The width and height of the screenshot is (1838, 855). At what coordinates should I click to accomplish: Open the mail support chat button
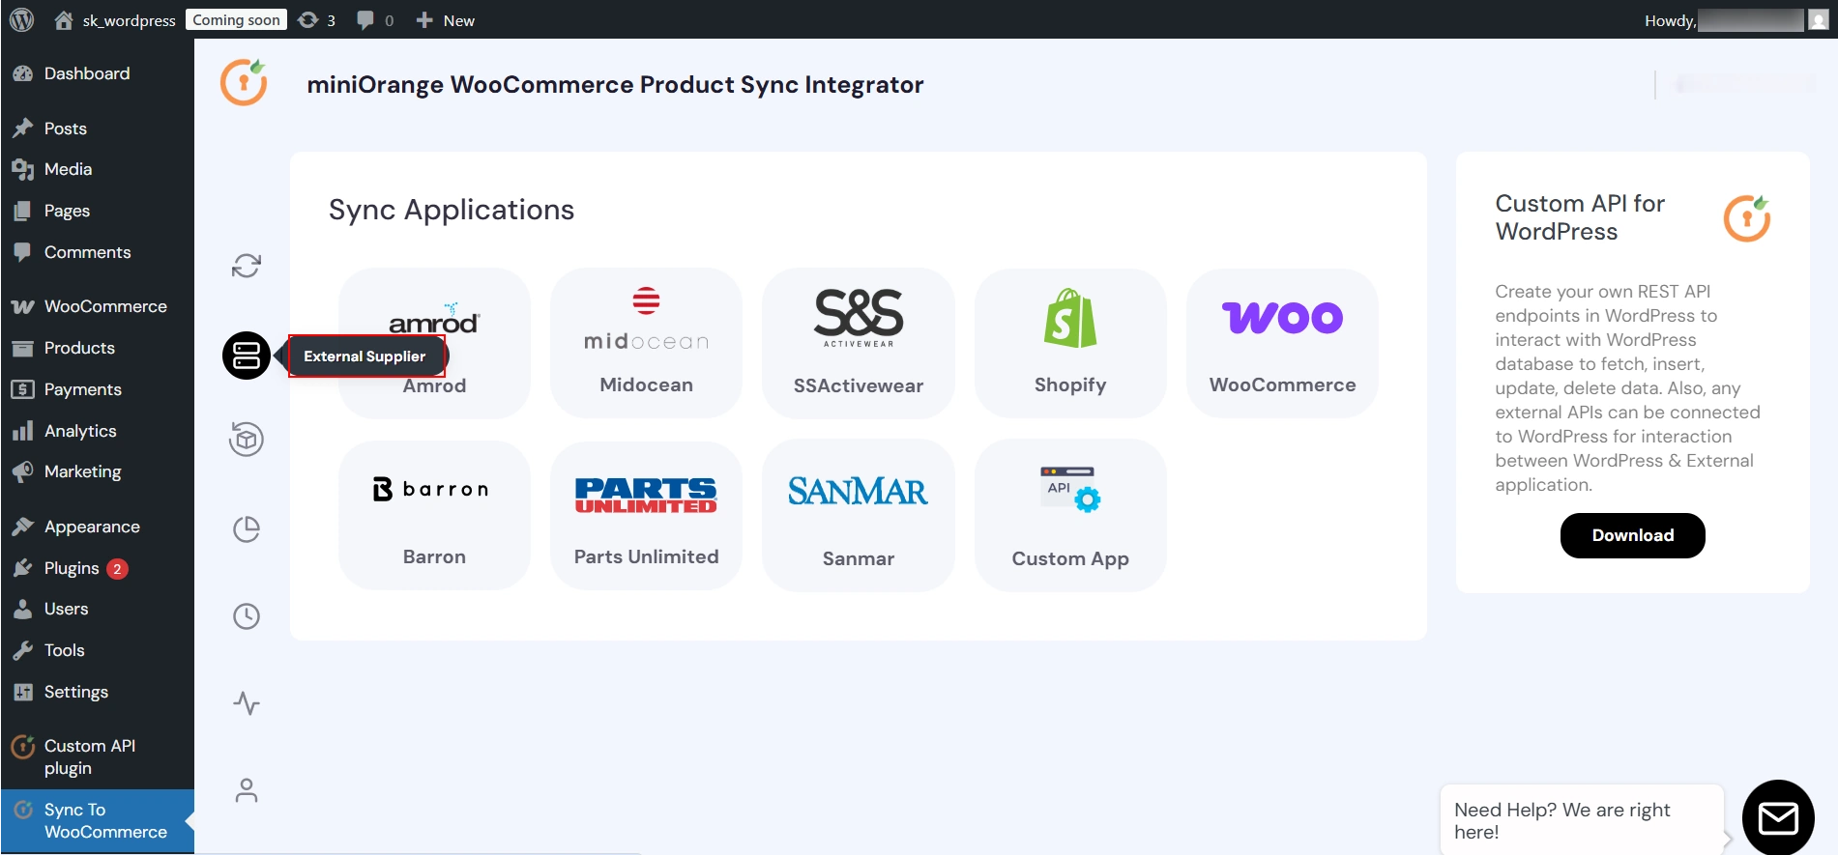1778,818
